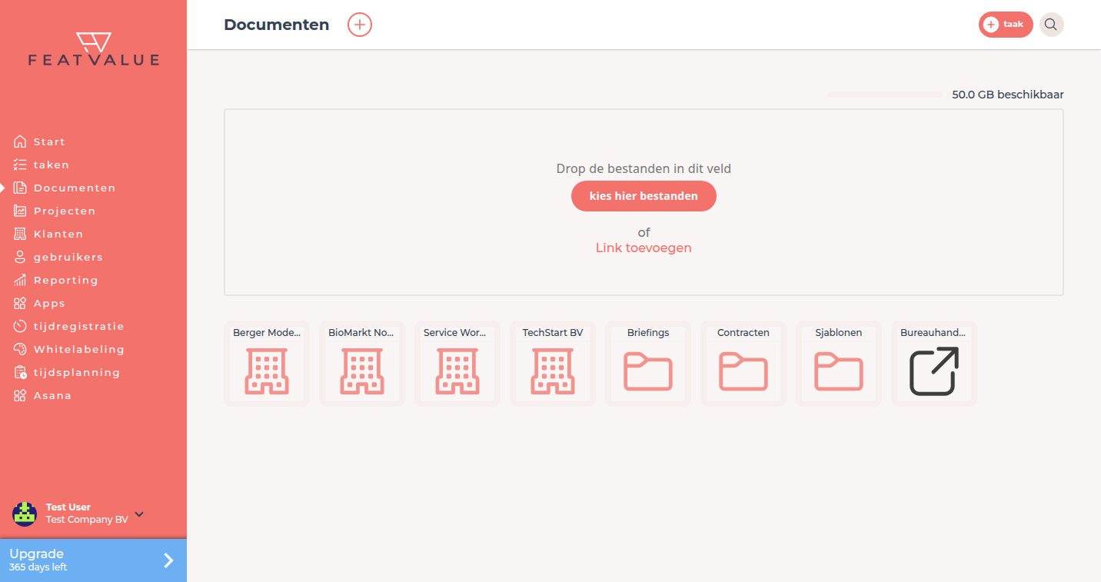
Task: Click the Reporting chart icon in sidebar
Action: tap(20, 280)
